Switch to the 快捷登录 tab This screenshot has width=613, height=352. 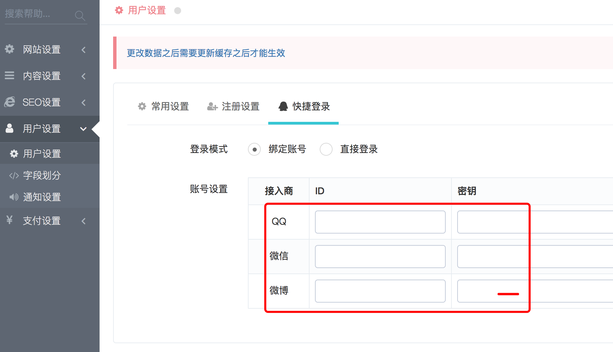click(303, 107)
